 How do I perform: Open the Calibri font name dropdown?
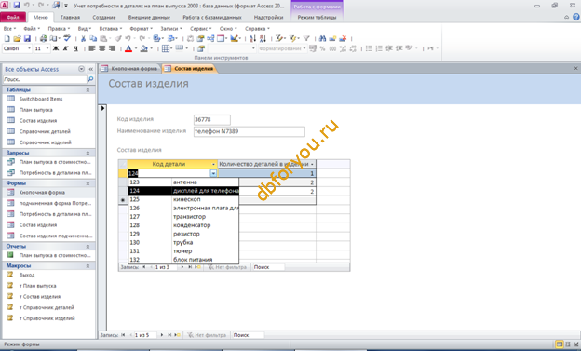click(x=29, y=48)
